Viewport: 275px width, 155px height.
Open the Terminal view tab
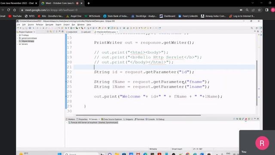pos(139,119)
